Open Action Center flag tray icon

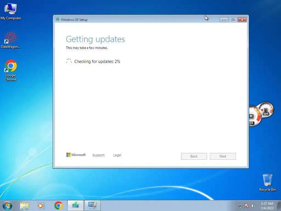pyautogui.click(x=247, y=206)
